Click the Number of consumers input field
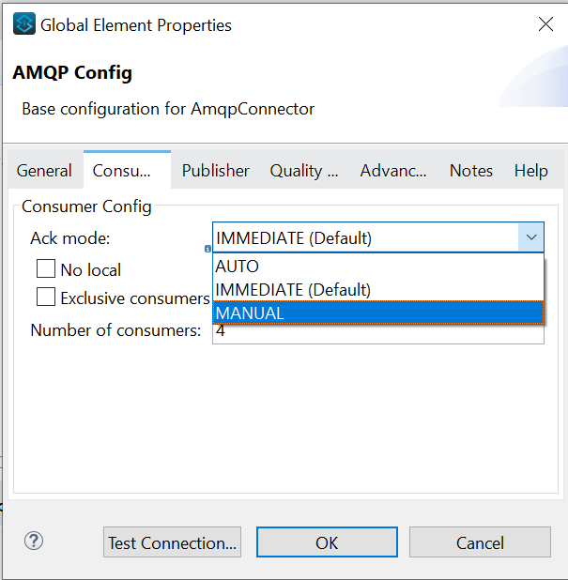Screen dimensions: 568x580 [377, 332]
